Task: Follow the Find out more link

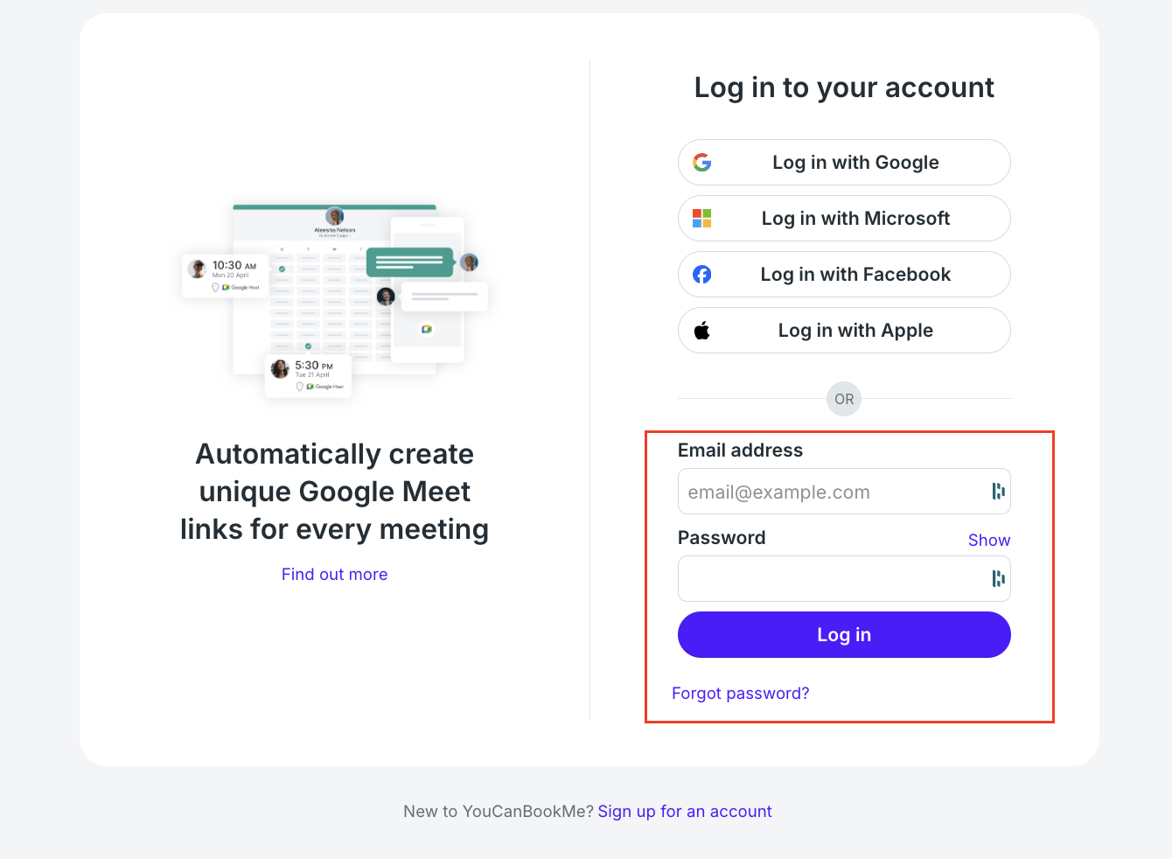Action: point(334,575)
